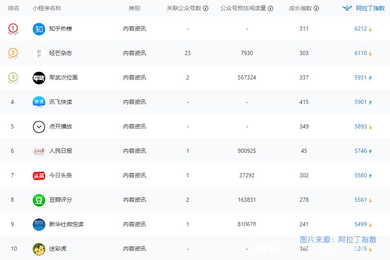Click the 点开播放 circular arrow icon
The image size is (390, 260).
click(x=39, y=127)
